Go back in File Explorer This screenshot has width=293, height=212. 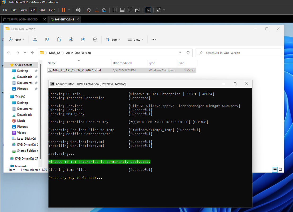point(8,53)
